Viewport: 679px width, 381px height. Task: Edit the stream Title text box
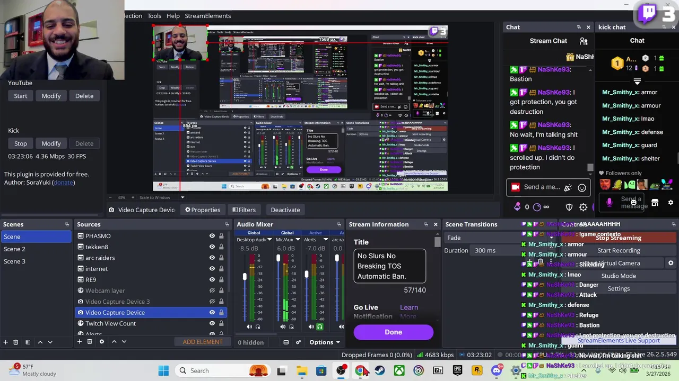click(x=389, y=266)
